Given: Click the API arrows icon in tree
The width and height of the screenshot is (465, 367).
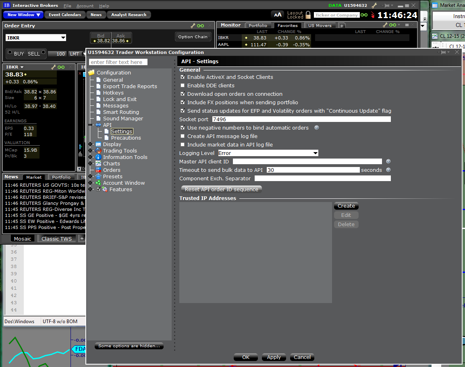Looking at the screenshot, I should tap(98, 125).
